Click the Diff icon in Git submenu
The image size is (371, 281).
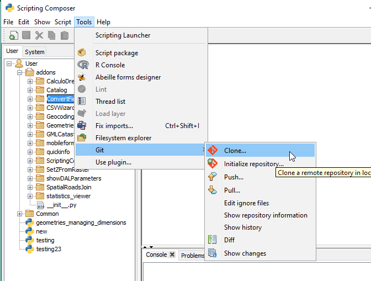[x=213, y=240]
